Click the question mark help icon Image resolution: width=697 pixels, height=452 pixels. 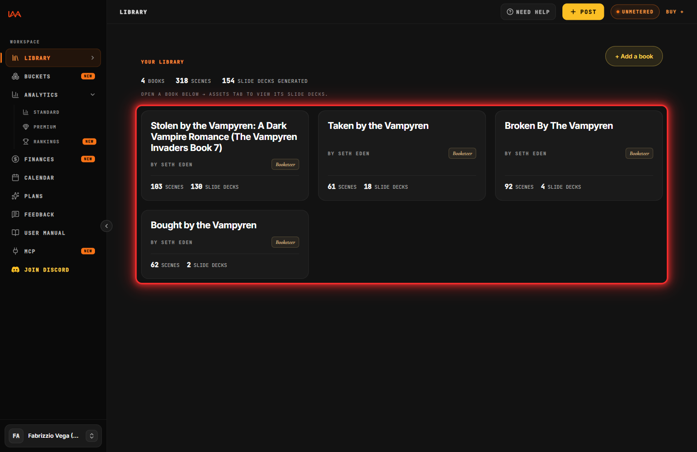(x=510, y=12)
